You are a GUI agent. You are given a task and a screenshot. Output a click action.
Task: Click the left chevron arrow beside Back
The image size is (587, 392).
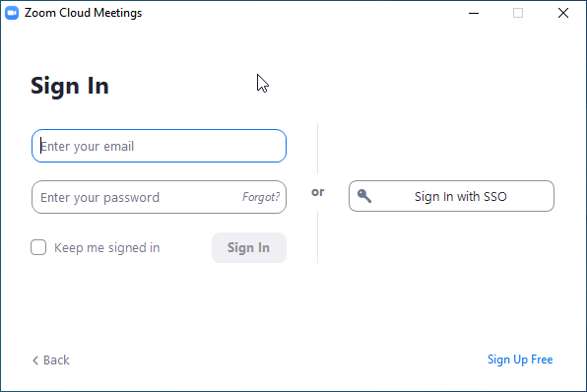point(35,360)
